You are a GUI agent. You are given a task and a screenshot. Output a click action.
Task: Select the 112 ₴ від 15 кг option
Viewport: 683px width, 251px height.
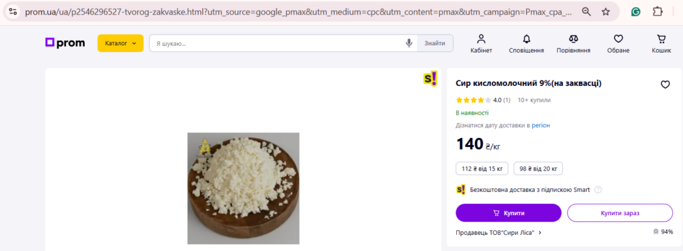click(x=482, y=168)
